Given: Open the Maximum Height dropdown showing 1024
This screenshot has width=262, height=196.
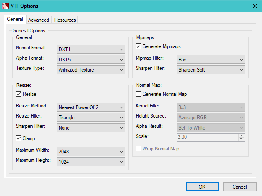Looking at the screenshot, I should [91, 162].
